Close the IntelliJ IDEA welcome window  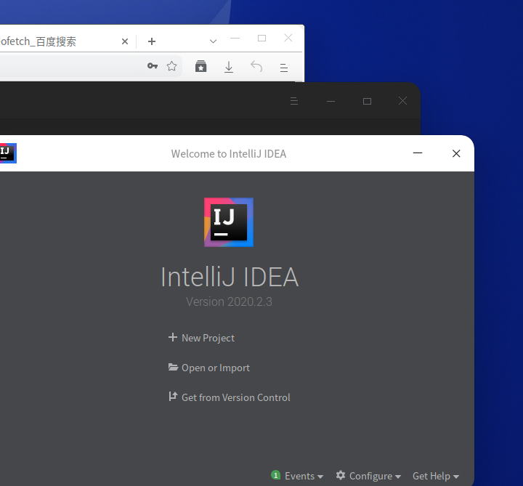(x=456, y=153)
